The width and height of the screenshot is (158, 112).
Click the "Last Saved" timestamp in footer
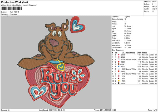(x=52, y=110)
